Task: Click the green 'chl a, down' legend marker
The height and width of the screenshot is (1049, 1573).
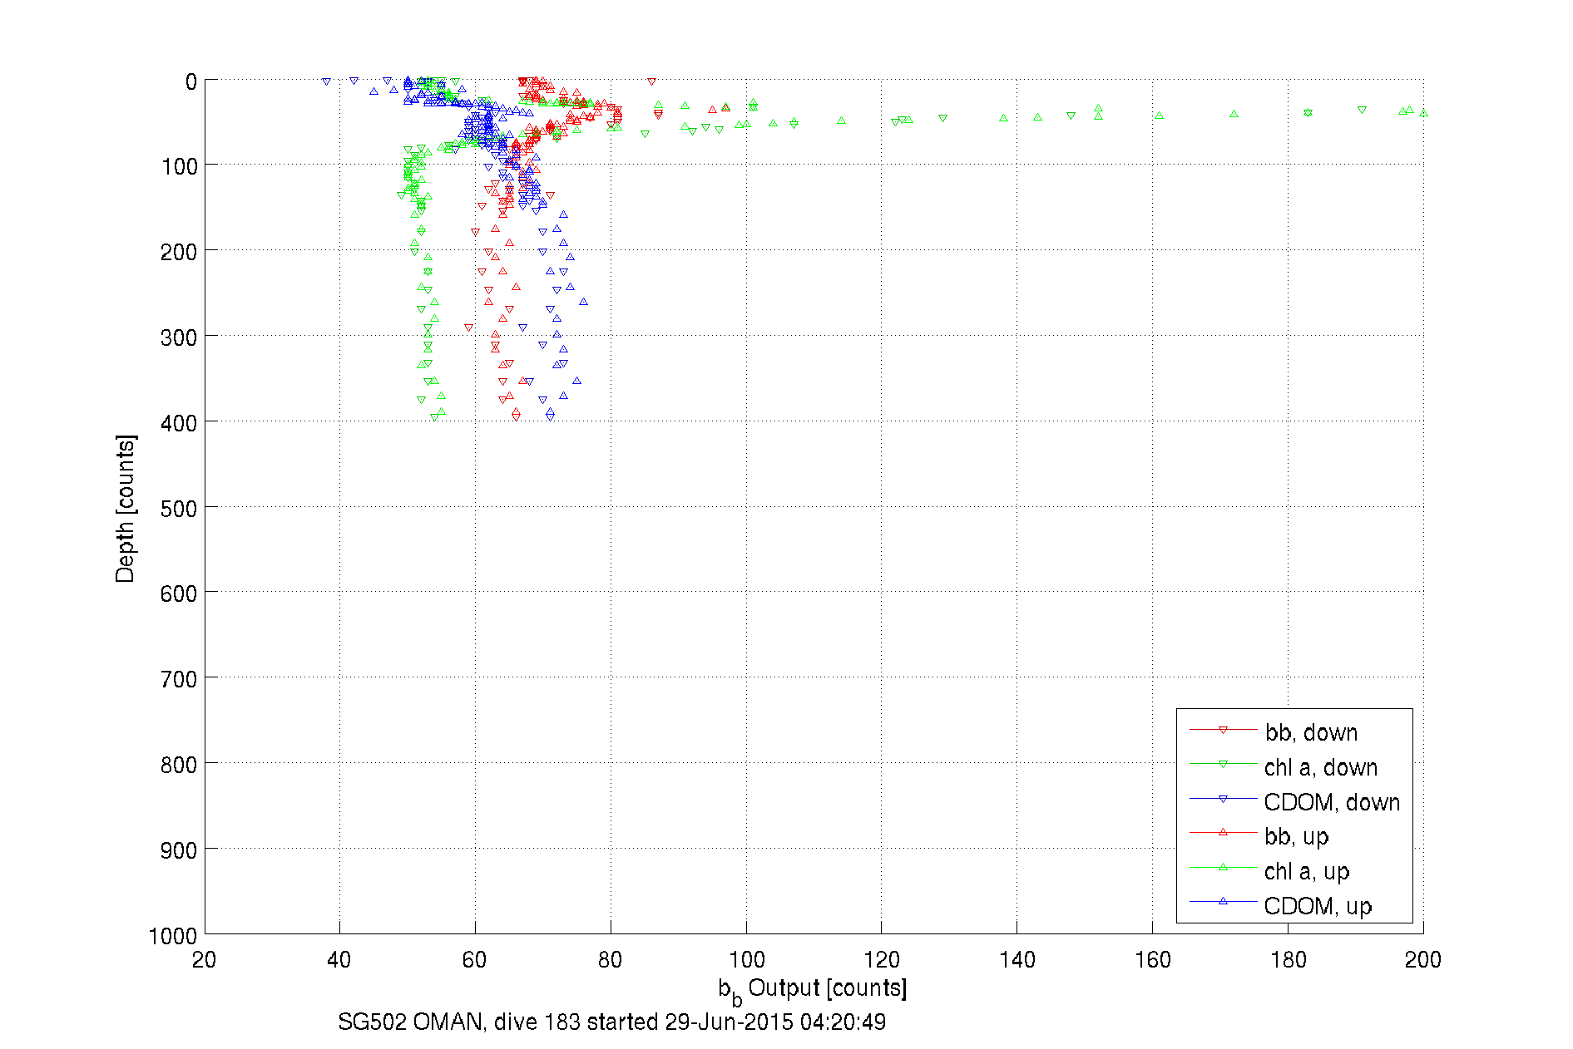Action: coord(1223,765)
